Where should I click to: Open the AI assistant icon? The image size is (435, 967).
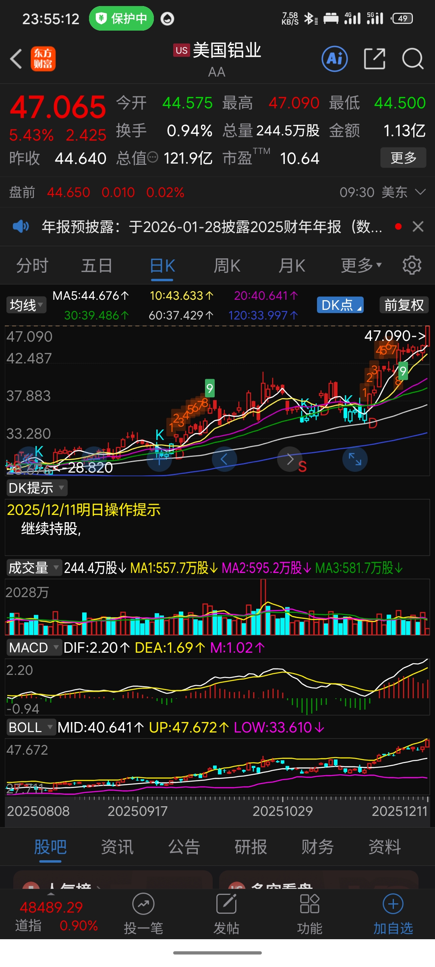pos(335,59)
